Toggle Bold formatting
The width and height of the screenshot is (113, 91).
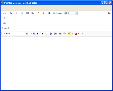(x=38, y=34)
